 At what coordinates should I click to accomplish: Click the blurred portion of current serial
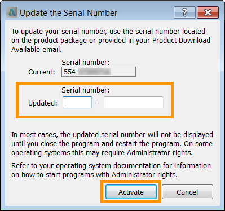[x=95, y=72]
